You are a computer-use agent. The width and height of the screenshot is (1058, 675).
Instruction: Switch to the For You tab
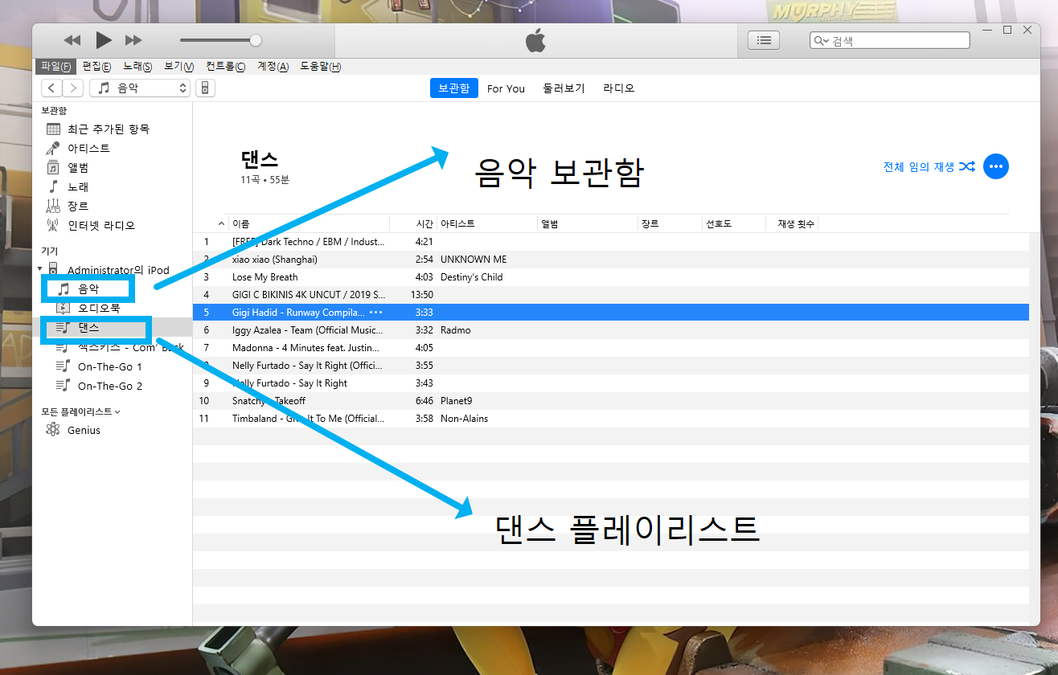click(x=506, y=88)
